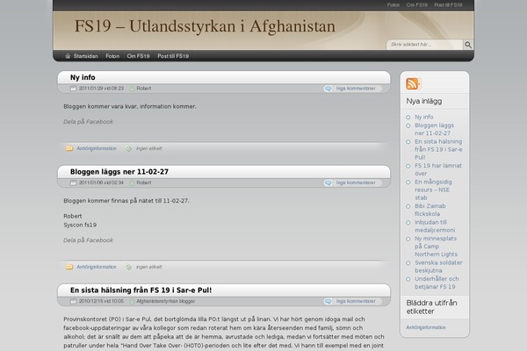Click the home icon beside Startsidan

click(x=68, y=56)
